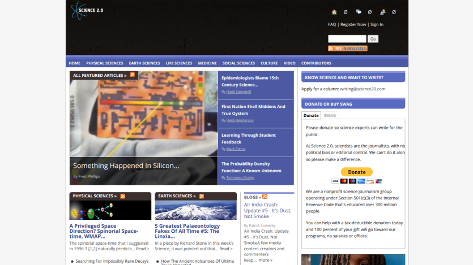Open Something Happened In Silicon featured headline
473x265 pixels.
[126, 166]
